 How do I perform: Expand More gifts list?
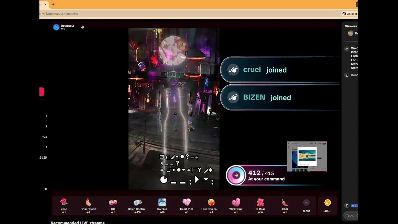click(306, 206)
